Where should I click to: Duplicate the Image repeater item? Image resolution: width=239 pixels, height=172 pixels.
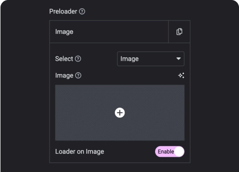tap(179, 32)
